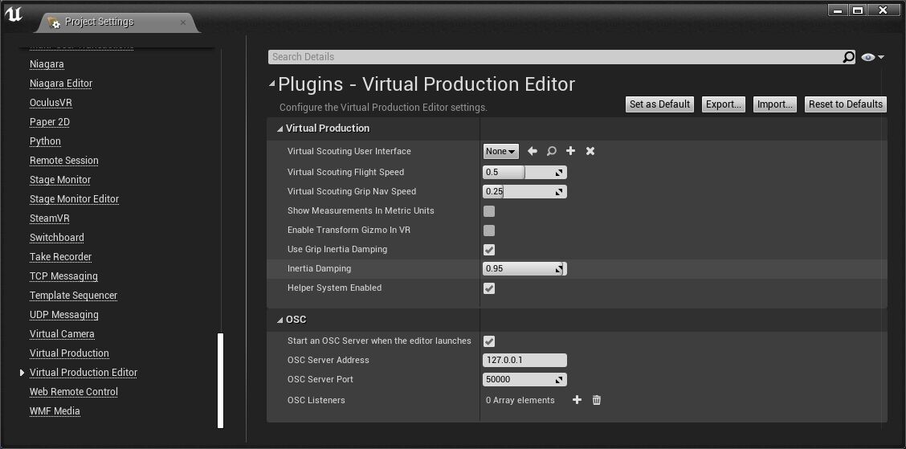Clear Virtual Scouting User Interface with X
Image resolution: width=906 pixels, height=449 pixels.
tap(590, 151)
